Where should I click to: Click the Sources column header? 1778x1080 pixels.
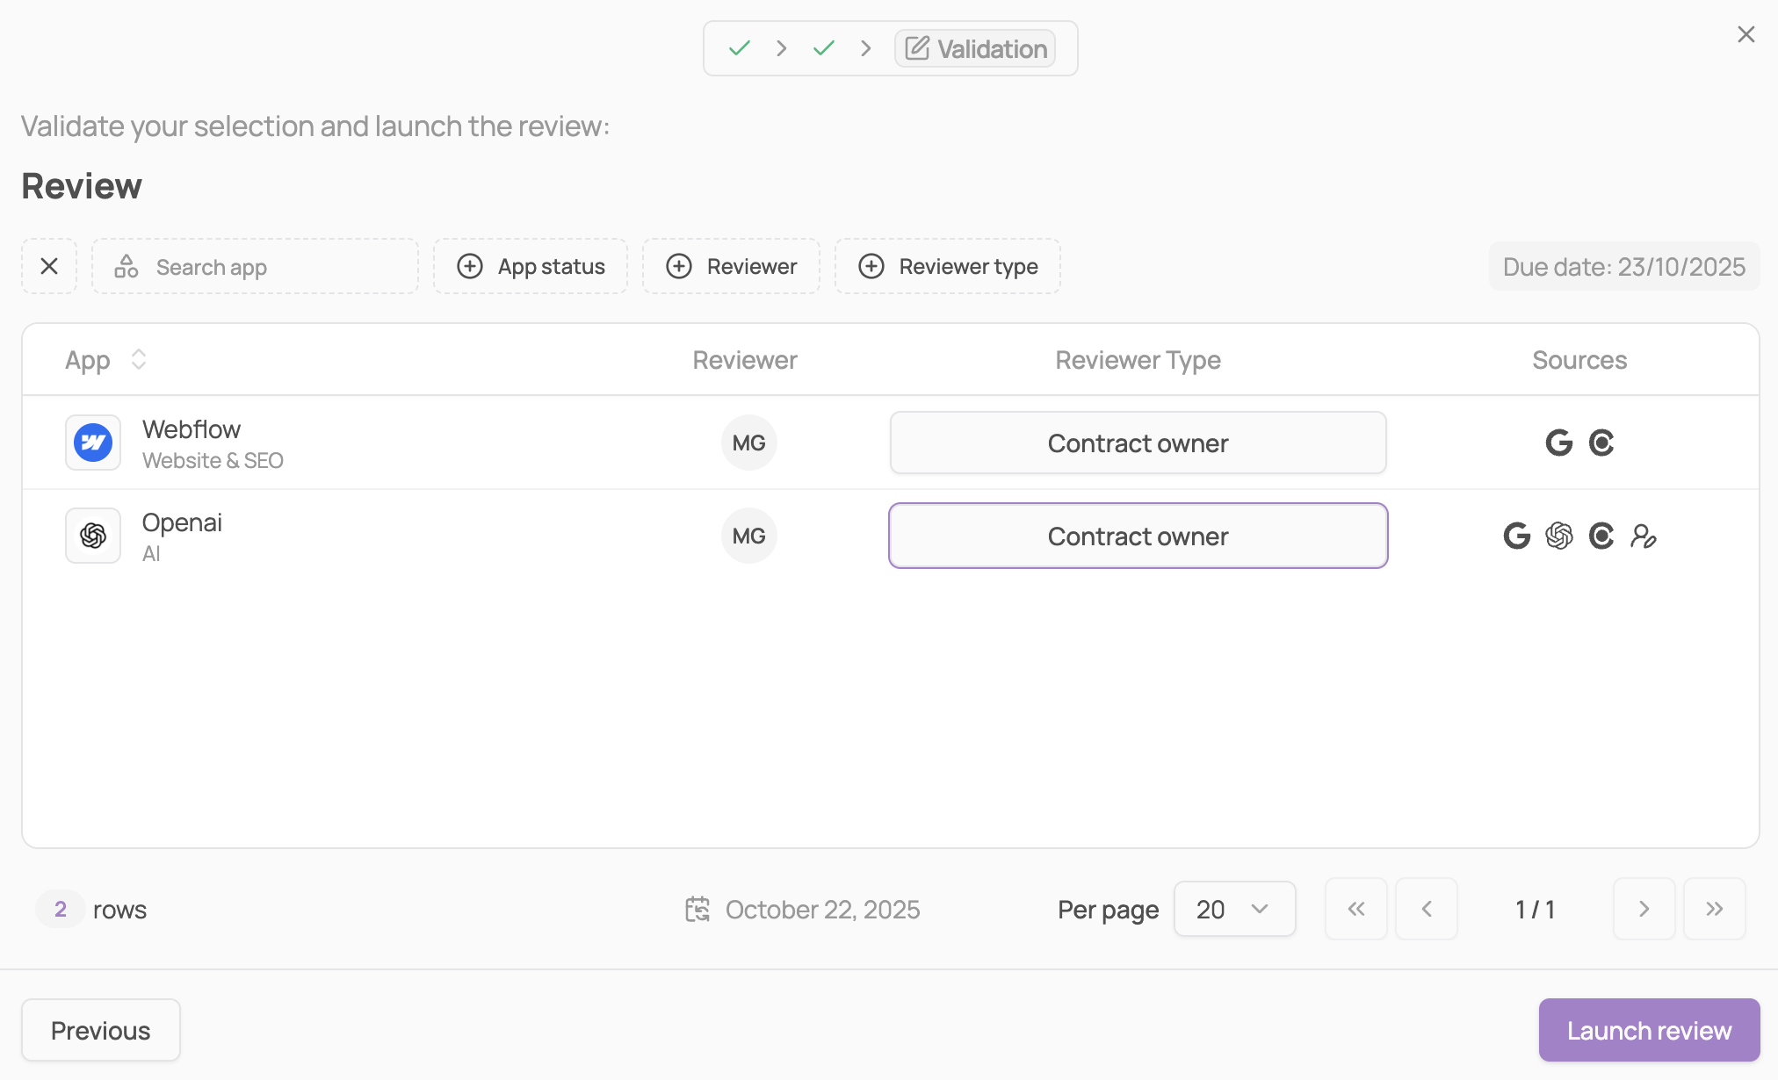coord(1579,360)
